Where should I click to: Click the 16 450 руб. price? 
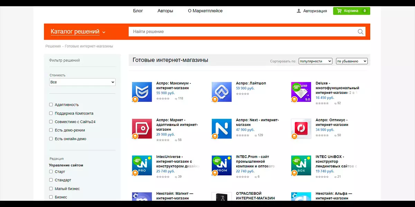[325, 98]
